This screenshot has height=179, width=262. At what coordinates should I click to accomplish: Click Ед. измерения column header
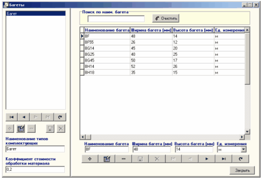pos(230,30)
